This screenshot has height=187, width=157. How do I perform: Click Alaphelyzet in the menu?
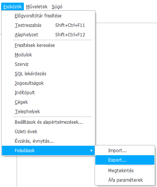point(48,35)
